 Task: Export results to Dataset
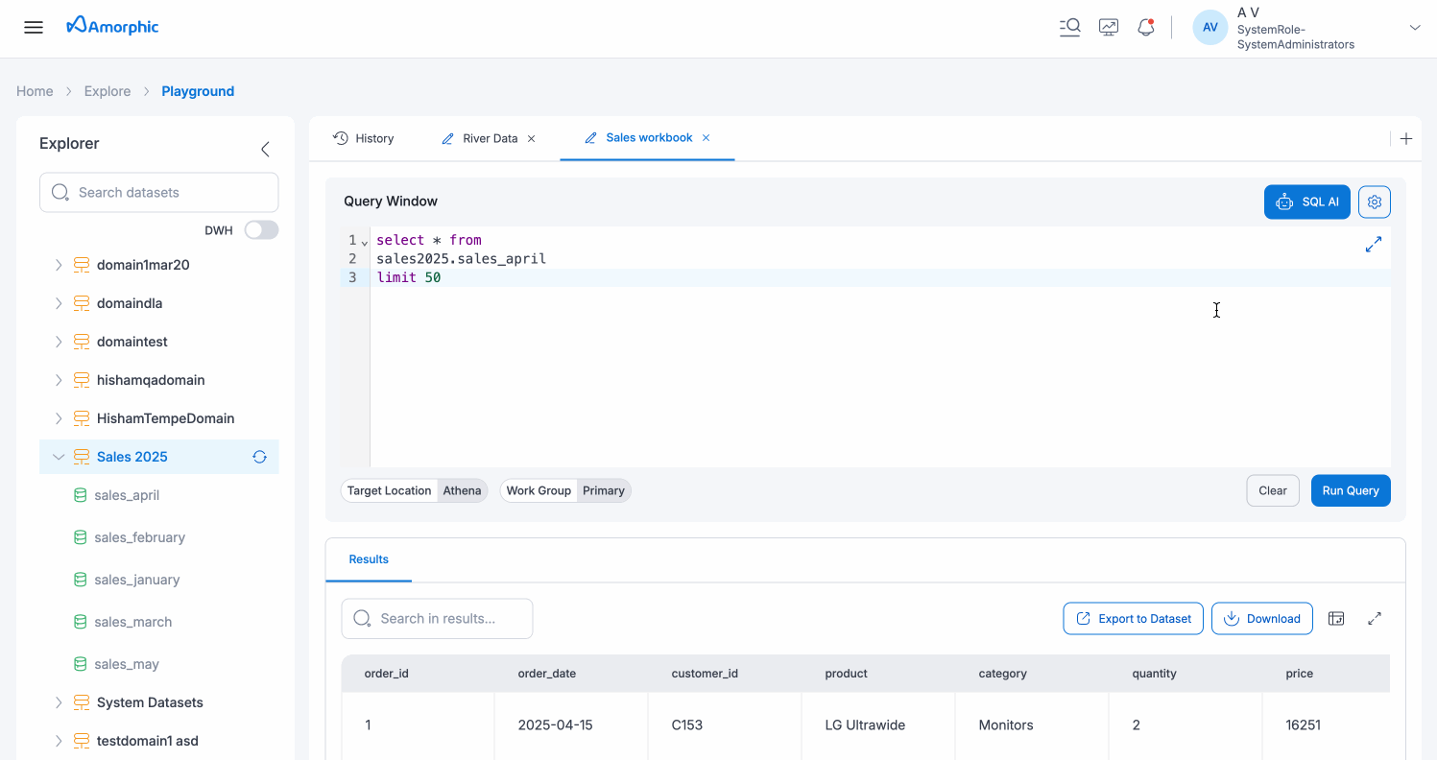tap(1133, 618)
